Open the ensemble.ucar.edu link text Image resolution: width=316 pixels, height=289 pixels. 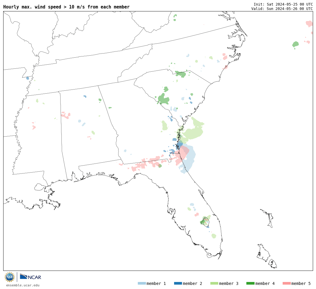(23, 285)
